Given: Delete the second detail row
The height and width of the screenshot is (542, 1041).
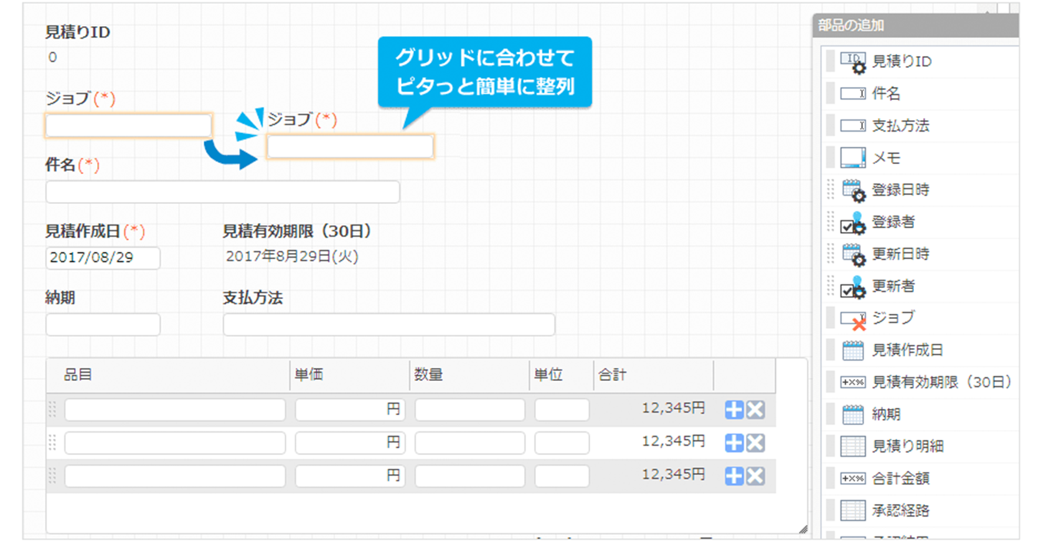Looking at the screenshot, I should click(755, 443).
